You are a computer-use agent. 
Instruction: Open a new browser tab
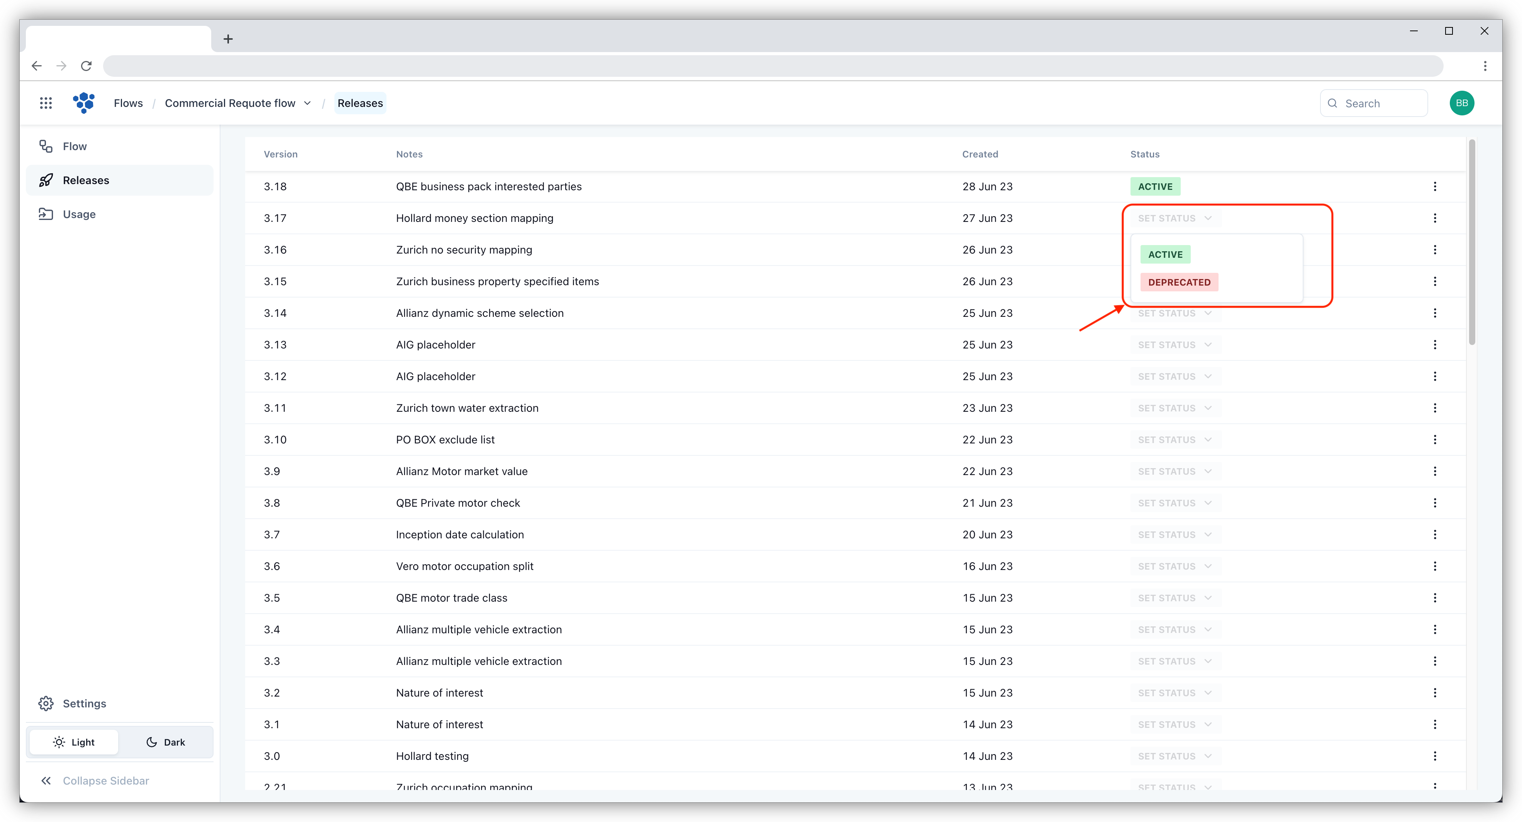pos(228,39)
